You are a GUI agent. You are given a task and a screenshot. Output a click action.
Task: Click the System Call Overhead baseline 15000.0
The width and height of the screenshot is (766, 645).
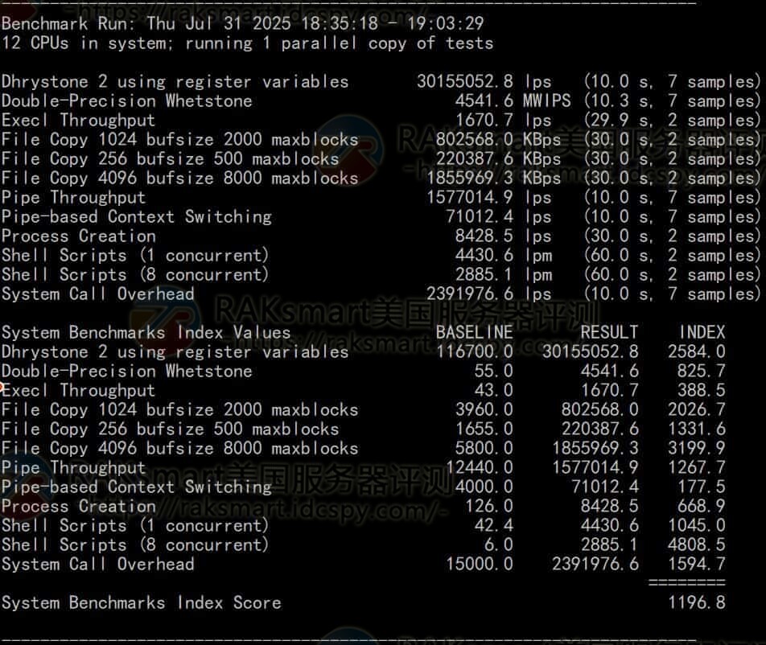pyautogui.click(x=479, y=564)
